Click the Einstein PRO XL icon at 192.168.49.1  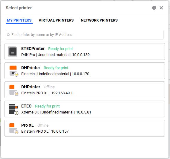tap(14, 90)
